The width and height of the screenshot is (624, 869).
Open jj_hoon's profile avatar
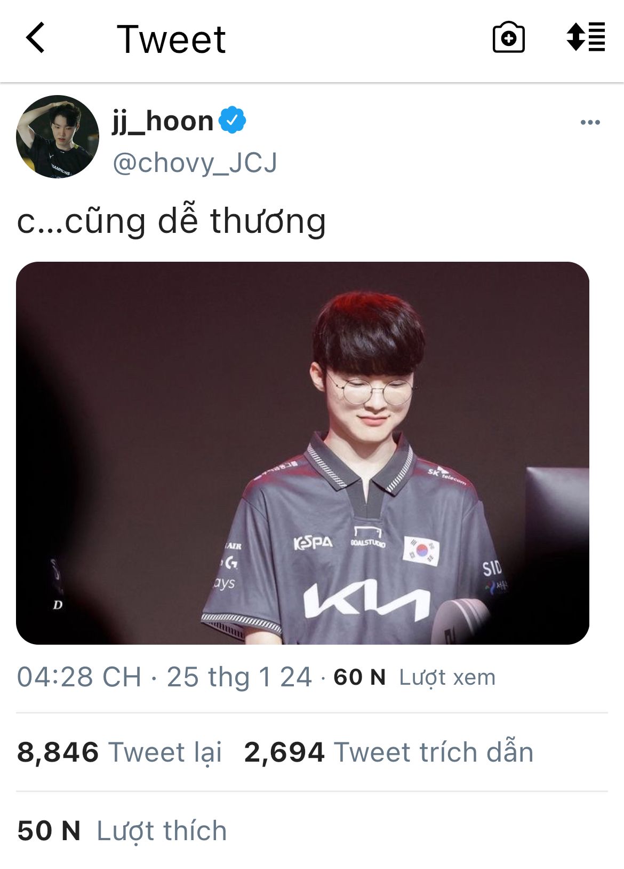coord(58,137)
